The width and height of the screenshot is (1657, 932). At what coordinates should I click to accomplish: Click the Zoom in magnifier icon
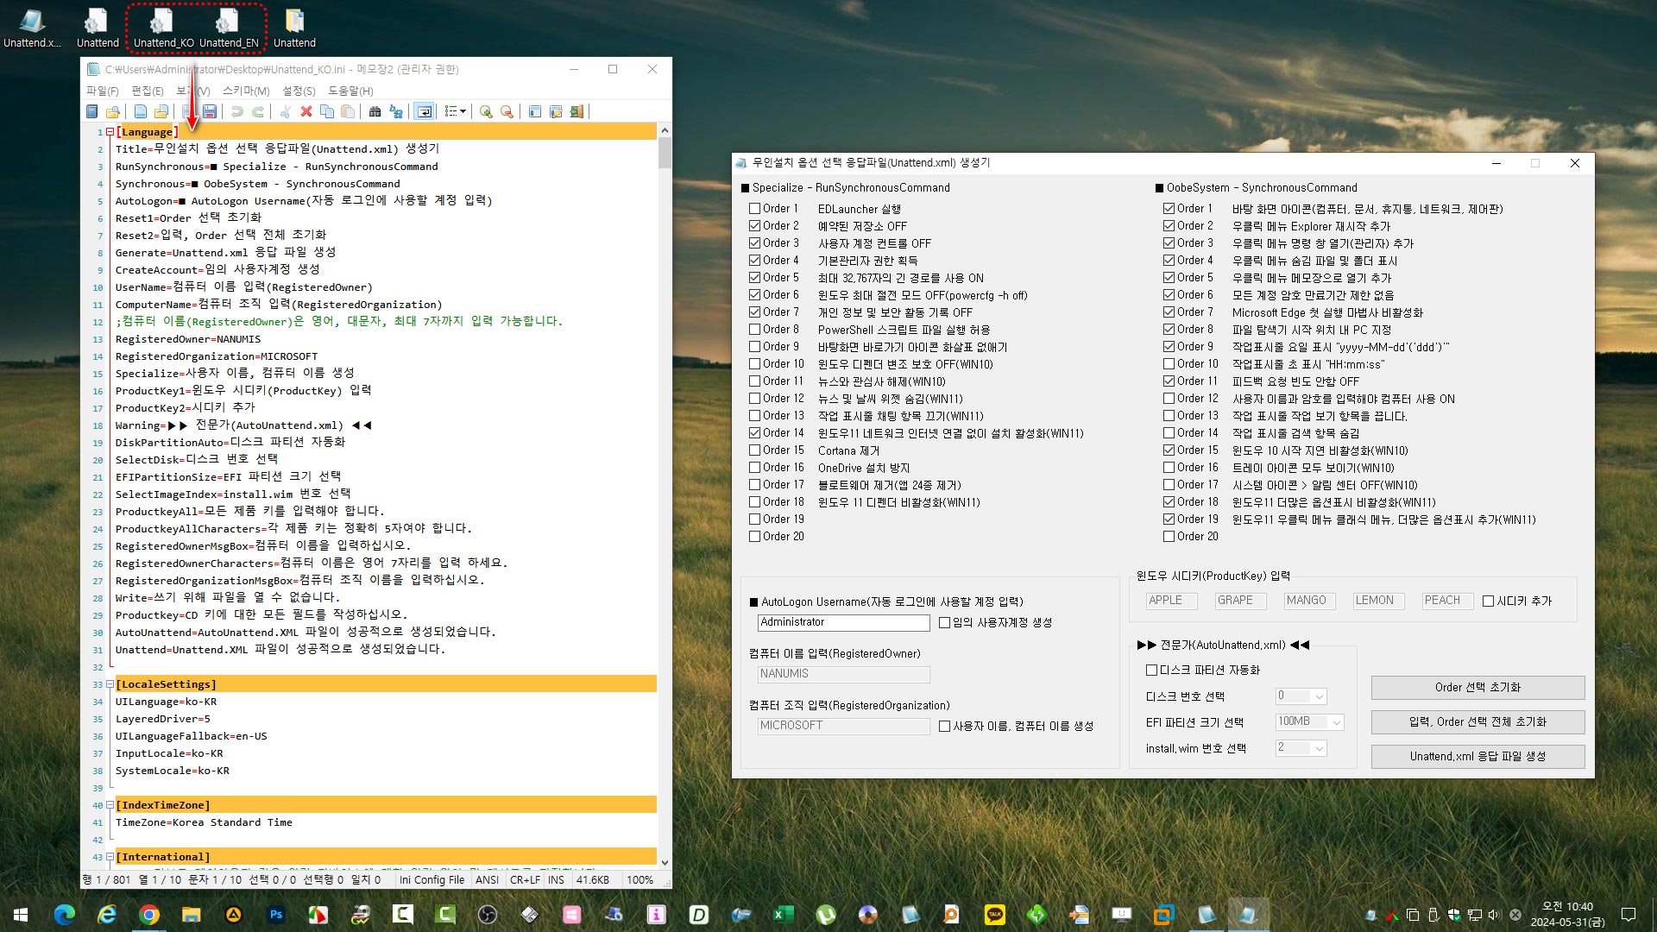(486, 111)
